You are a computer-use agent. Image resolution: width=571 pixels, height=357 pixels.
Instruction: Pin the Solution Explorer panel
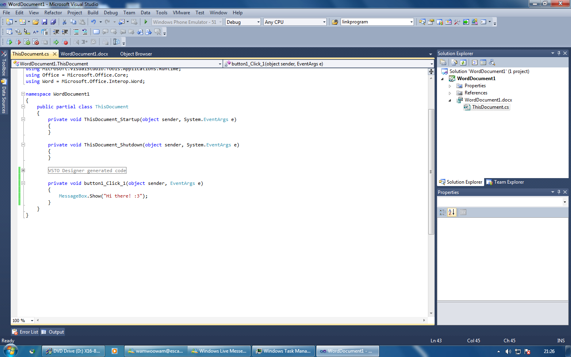point(559,53)
